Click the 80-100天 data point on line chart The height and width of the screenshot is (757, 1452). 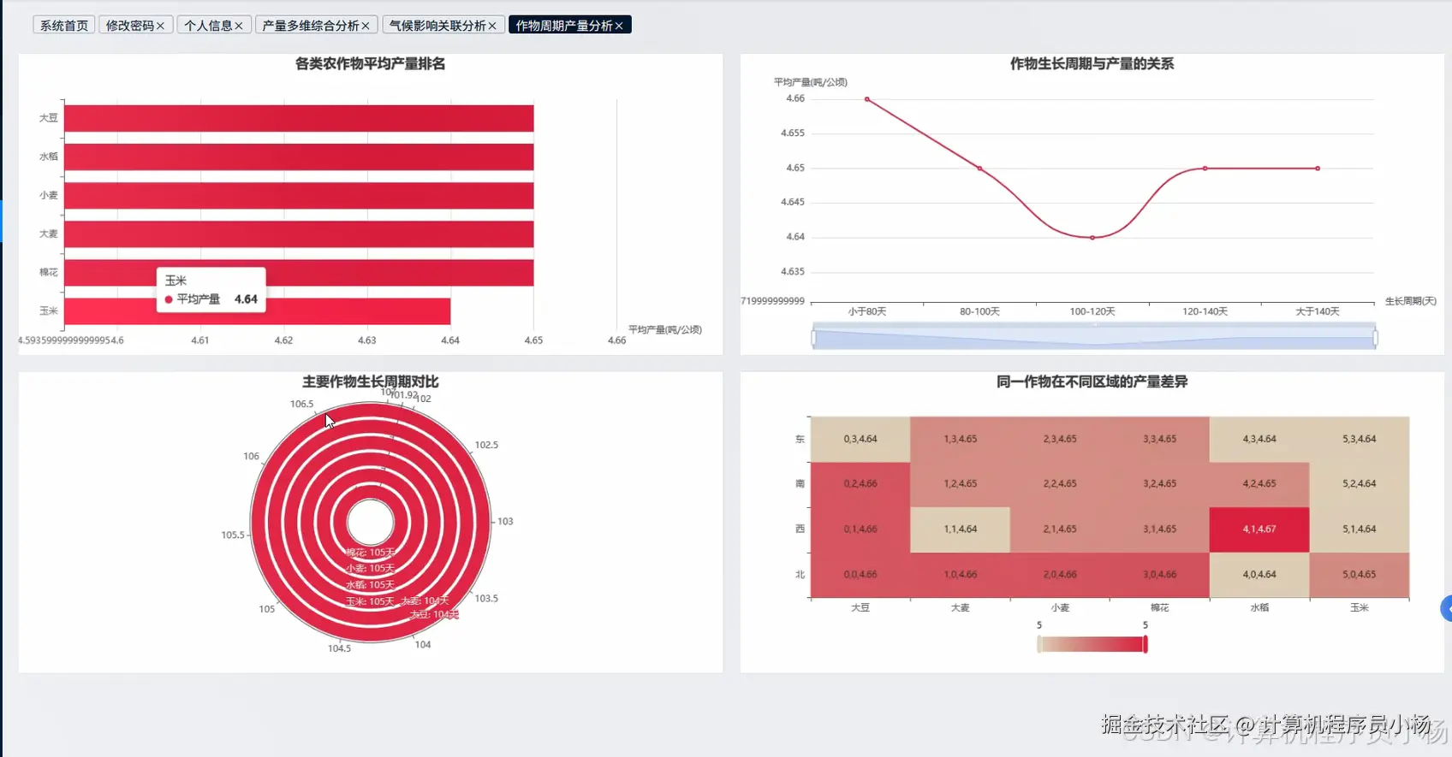(x=980, y=169)
